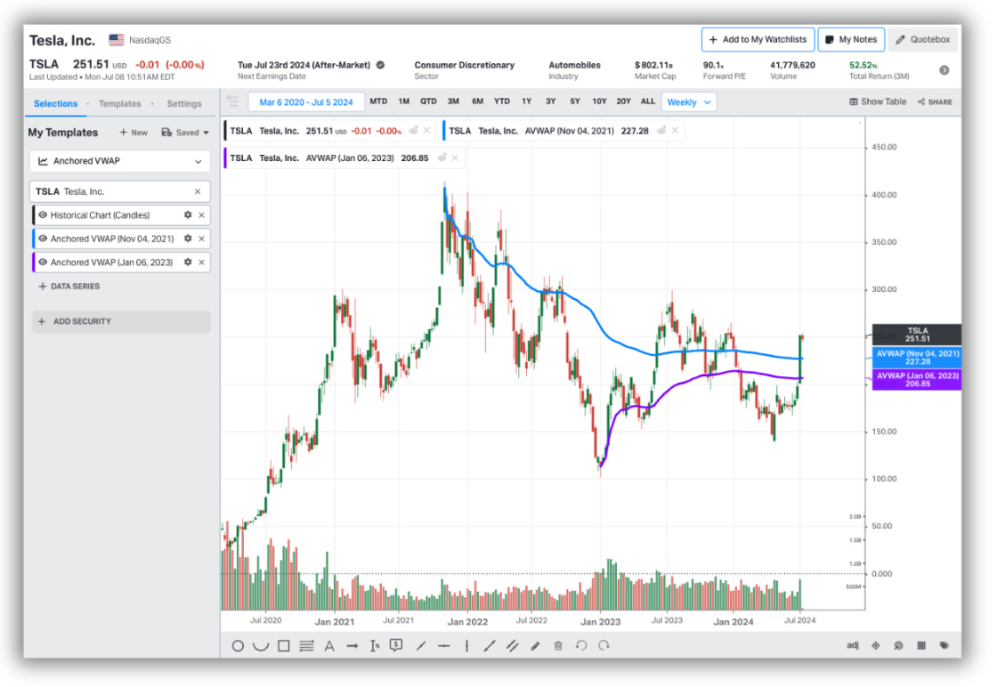Screen dimensions: 997x687
Task: Toggle visibility of Historical Chart (Candles)
Action: pyautogui.click(x=43, y=215)
